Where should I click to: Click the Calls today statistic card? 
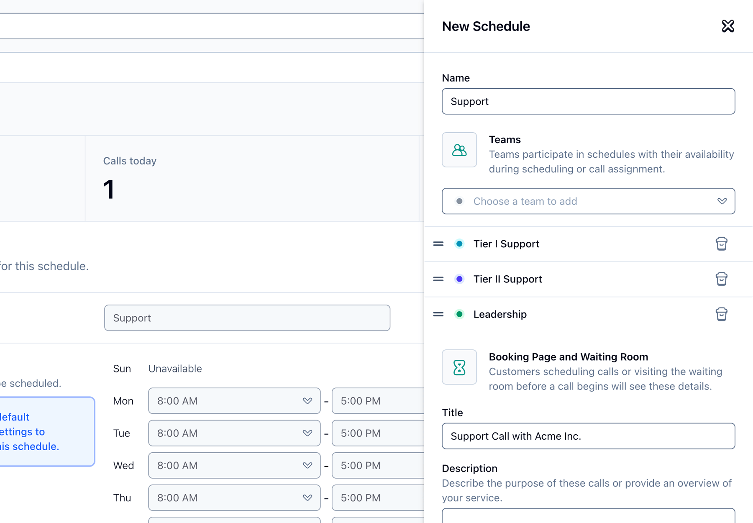coord(252,179)
